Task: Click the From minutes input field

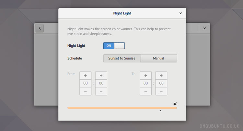Action: tap(101, 84)
